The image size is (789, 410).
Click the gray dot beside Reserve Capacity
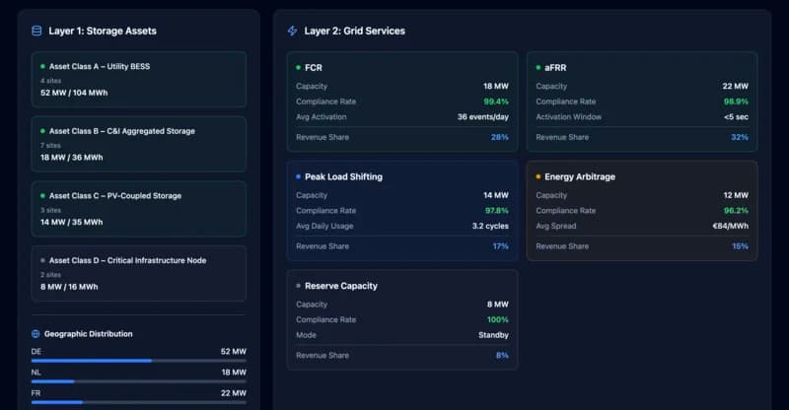coord(299,286)
